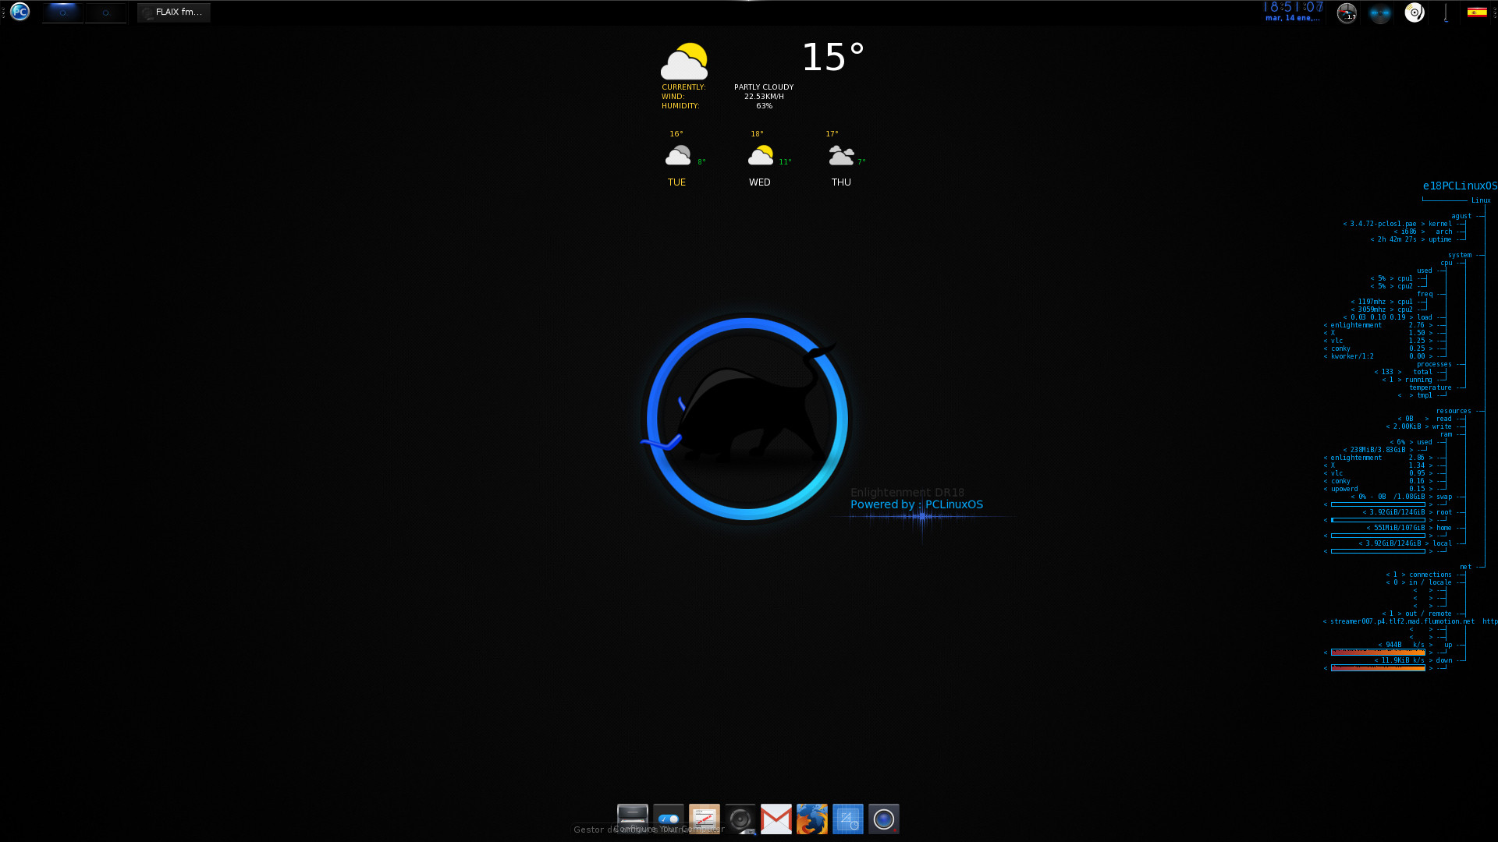This screenshot has width=1498, height=842.
Task: Click the 'mar, 14 ene' date text
Action: (x=1292, y=18)
